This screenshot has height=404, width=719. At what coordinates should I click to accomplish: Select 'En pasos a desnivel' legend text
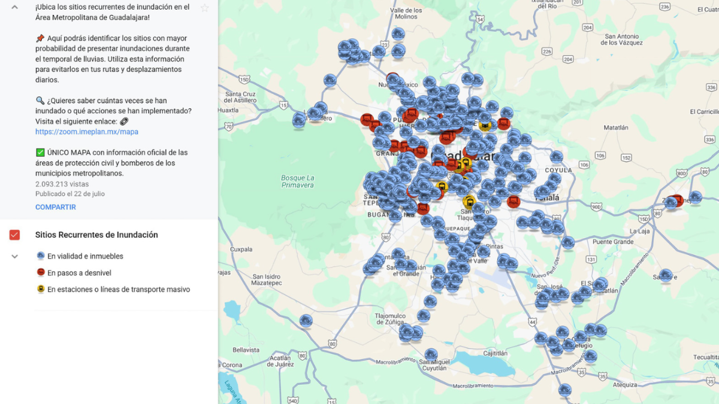click(x=79, y=273)
